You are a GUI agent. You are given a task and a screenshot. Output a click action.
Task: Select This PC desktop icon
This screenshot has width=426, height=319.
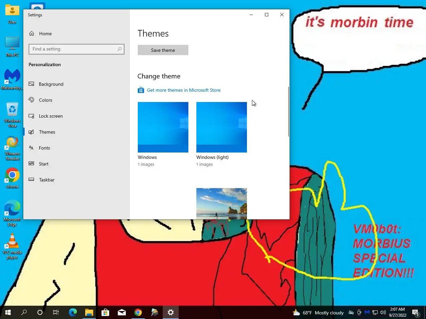[x=12, y=47]
